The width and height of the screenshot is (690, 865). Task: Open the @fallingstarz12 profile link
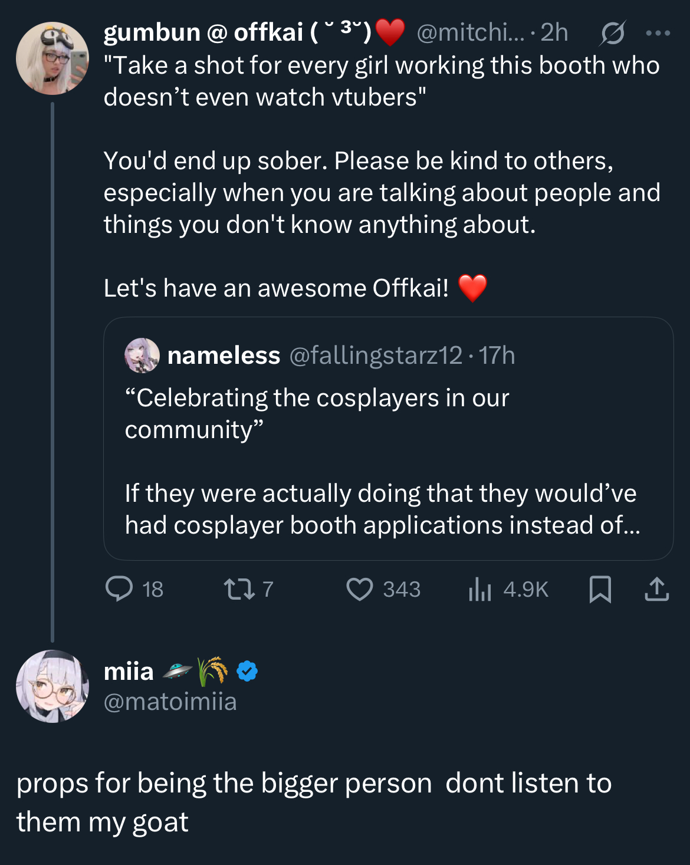pyautogui.click(x=376, y=356)
